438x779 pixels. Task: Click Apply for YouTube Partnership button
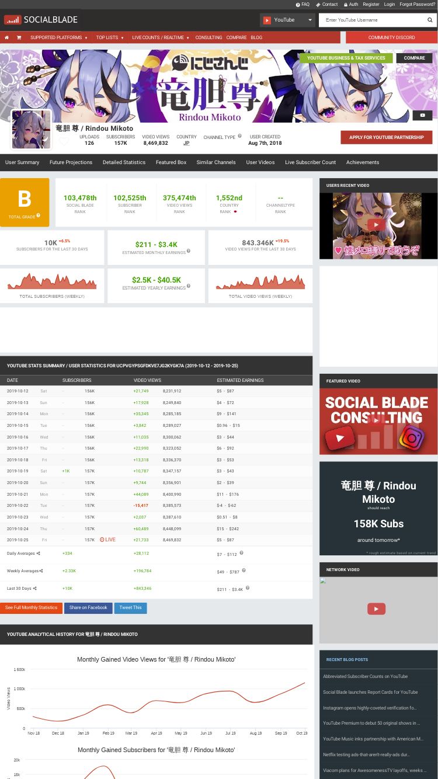pyautogui.click(x=387, y=137)
